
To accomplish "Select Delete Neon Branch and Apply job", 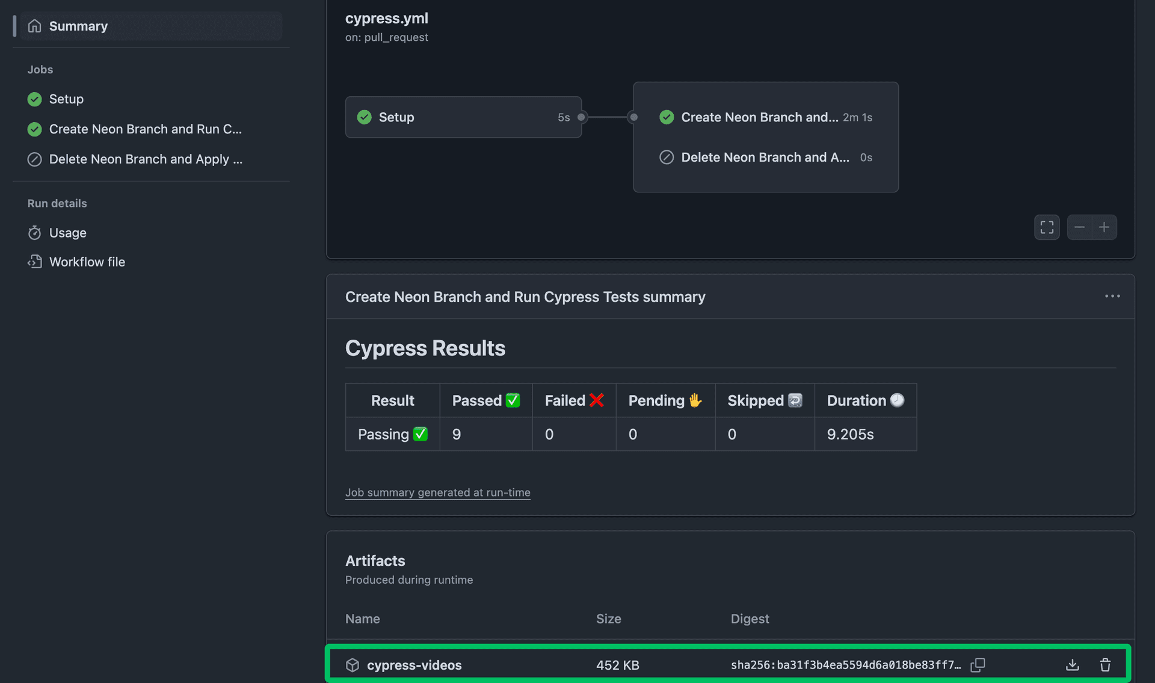I will pos(146,159).
